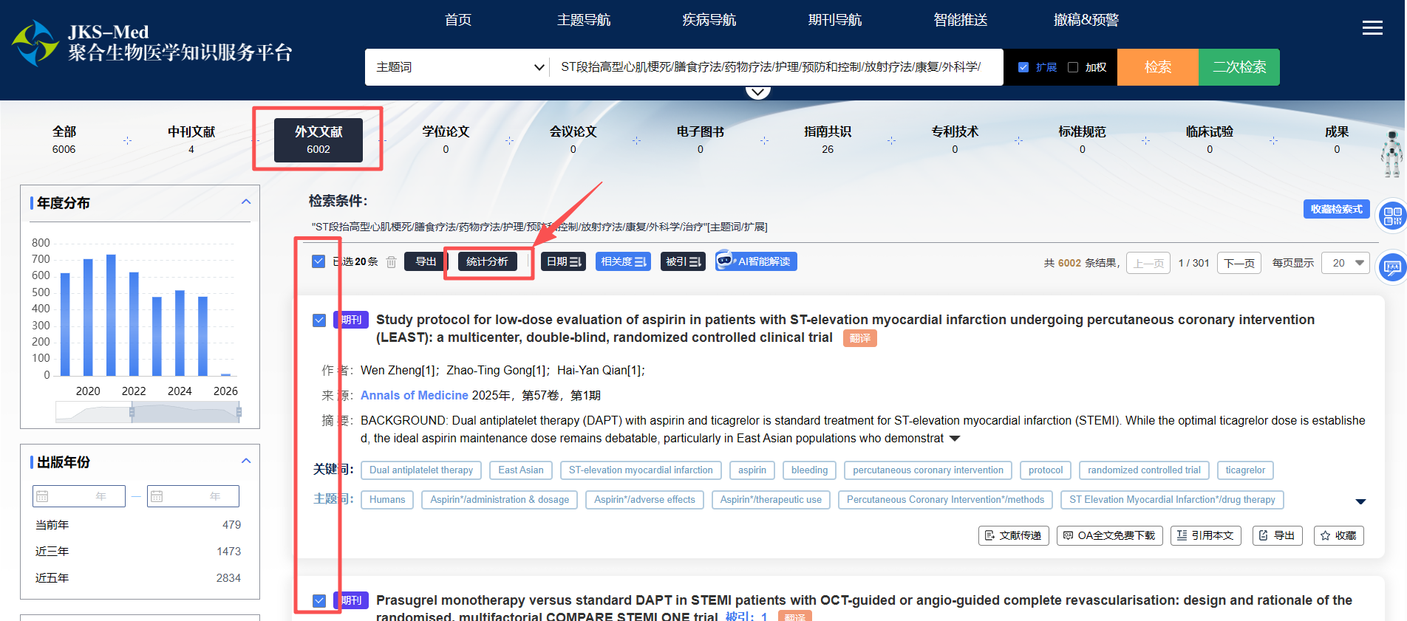1407x621 pixels.
Task: Open the chat feedback side icon
Action: pos(1392,267)
